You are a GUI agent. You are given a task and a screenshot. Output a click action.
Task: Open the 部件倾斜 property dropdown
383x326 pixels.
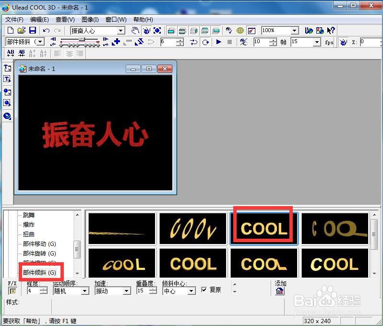[x=40, y=42]
